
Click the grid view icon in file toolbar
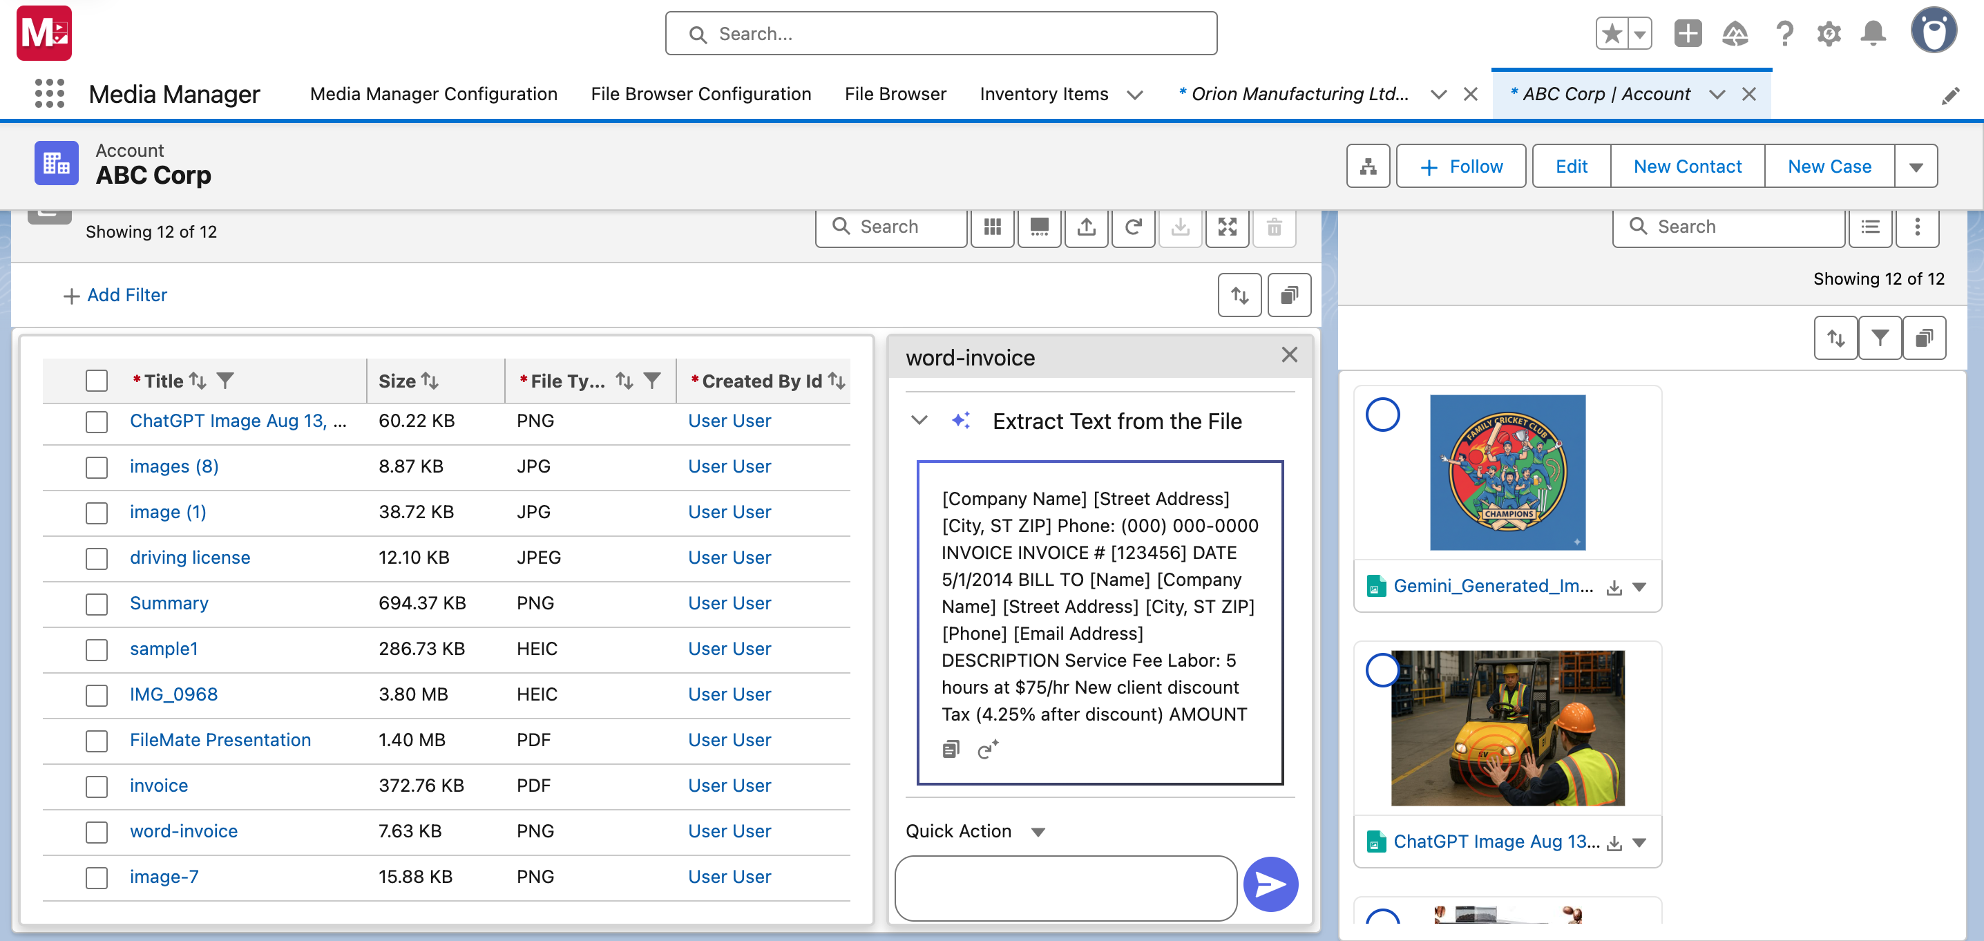992,227
